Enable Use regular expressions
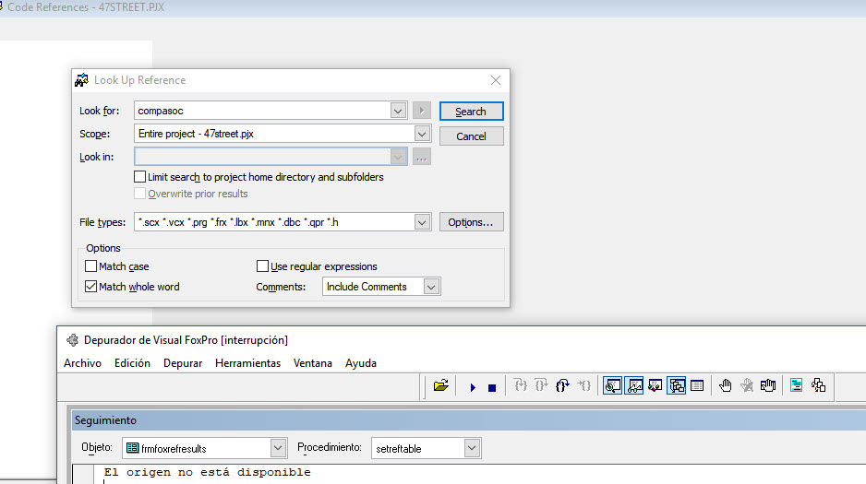This screenshot has height=484, width=866. point(262,266)
